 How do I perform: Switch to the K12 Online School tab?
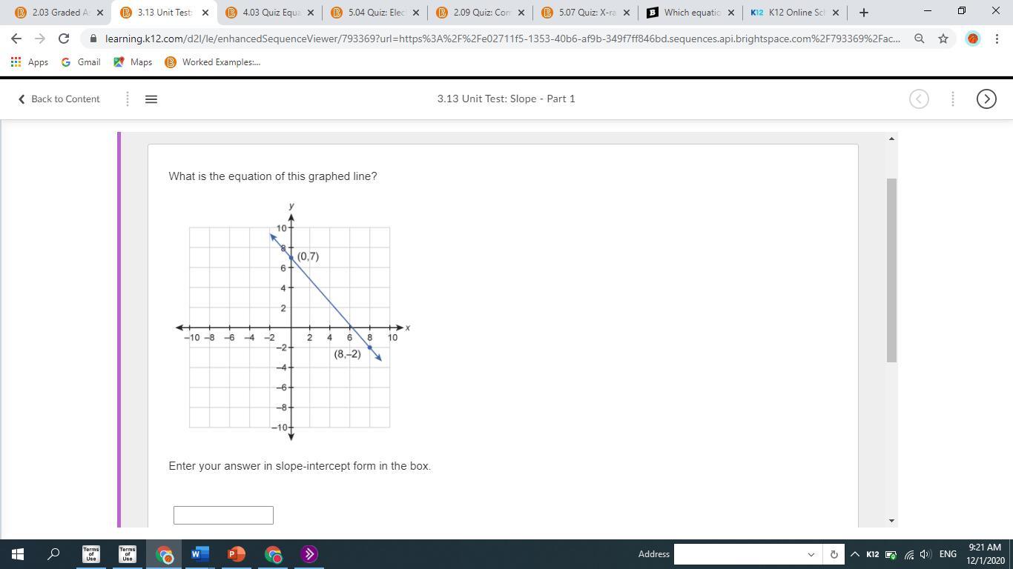(x=795, y=13)
